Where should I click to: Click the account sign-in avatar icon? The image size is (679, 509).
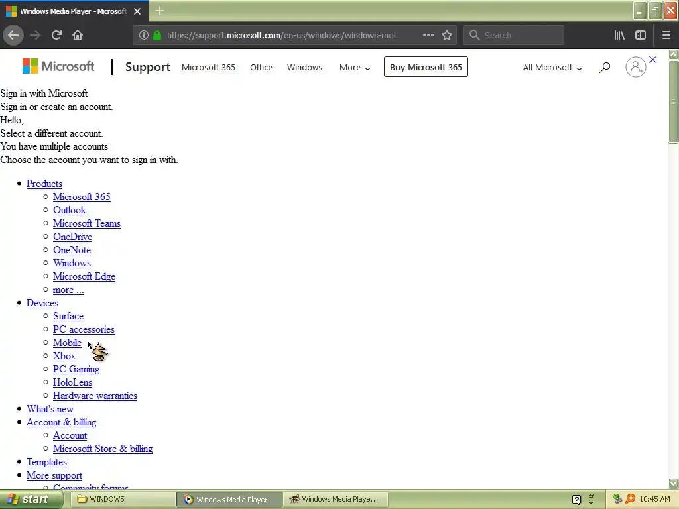tap(636, 67)
